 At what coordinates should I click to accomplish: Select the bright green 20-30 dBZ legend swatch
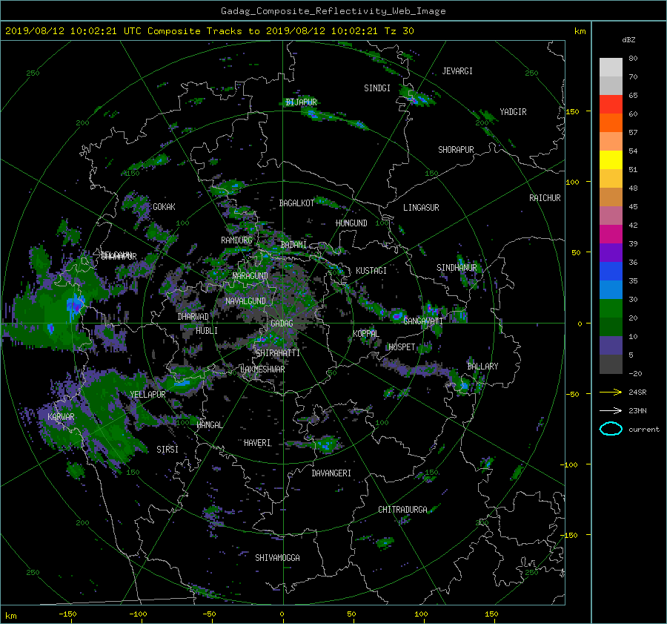611,309
